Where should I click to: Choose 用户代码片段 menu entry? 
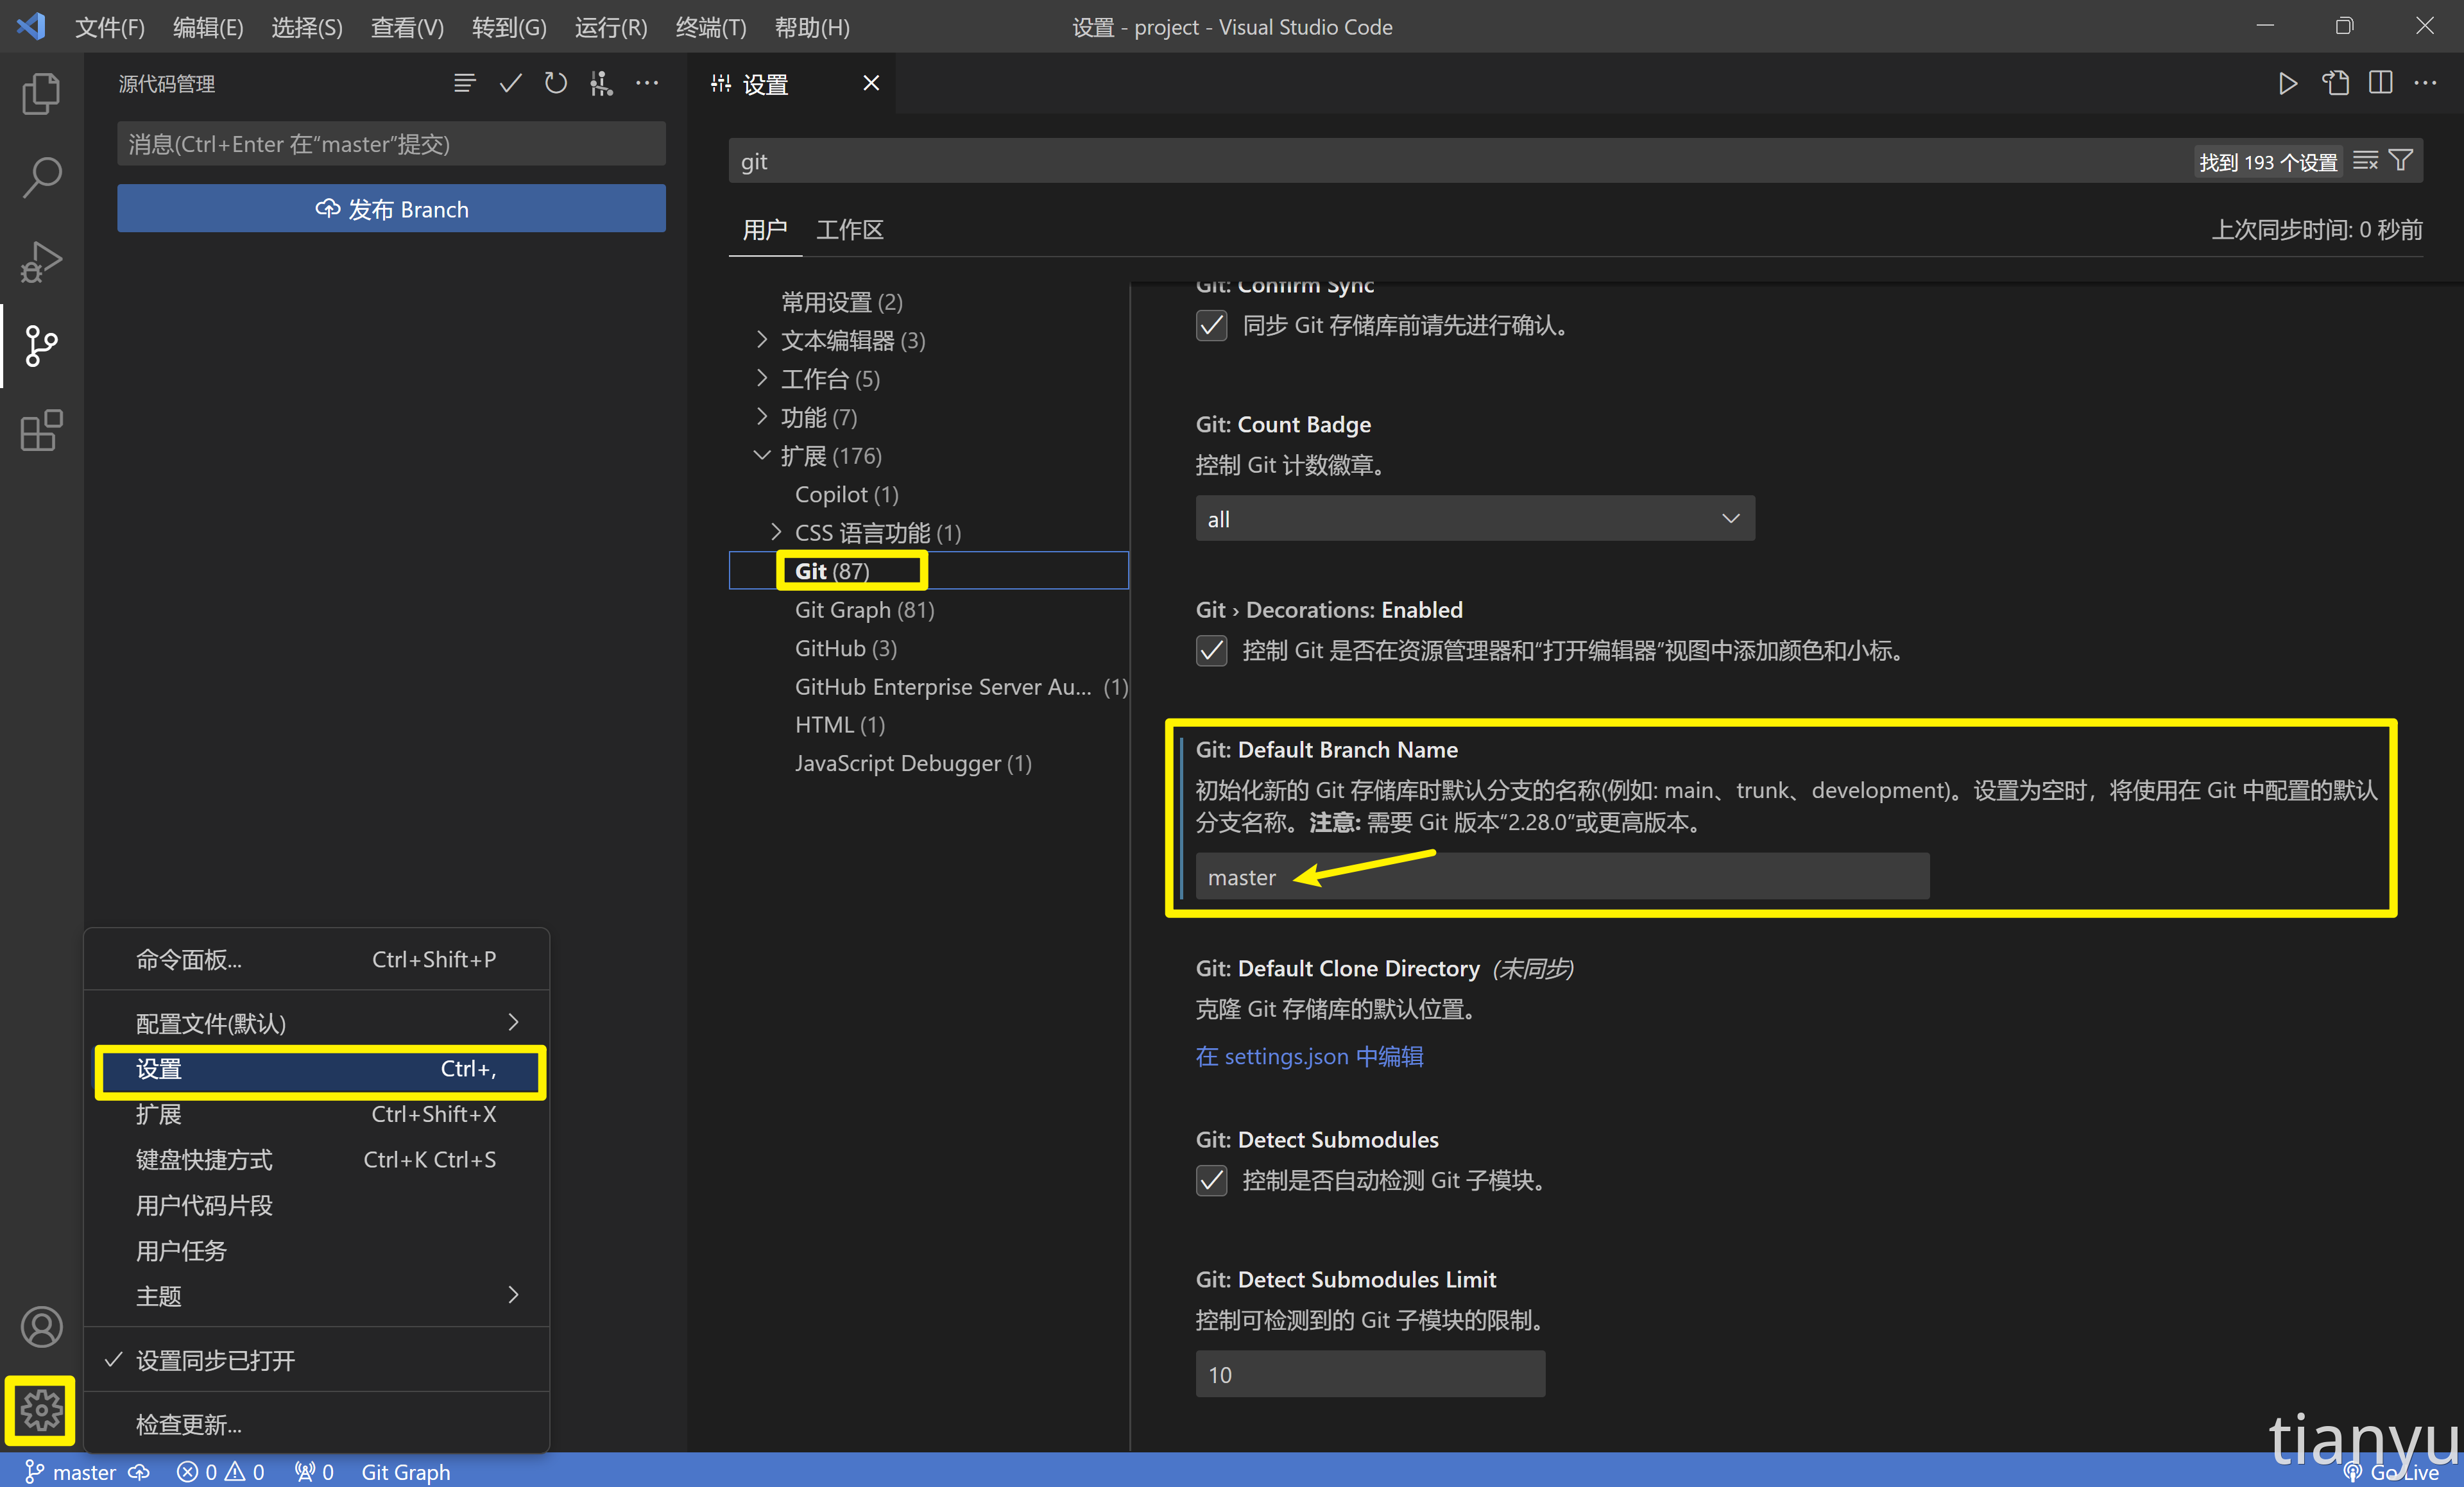316,1205
